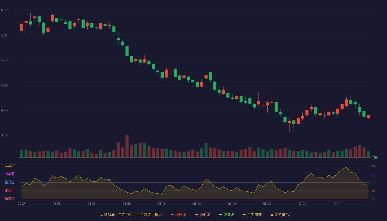Image resolution: width=387 pixels, height=221 pixels.
Task: Click the 4.59 price axis label
Action: [4, 110]
